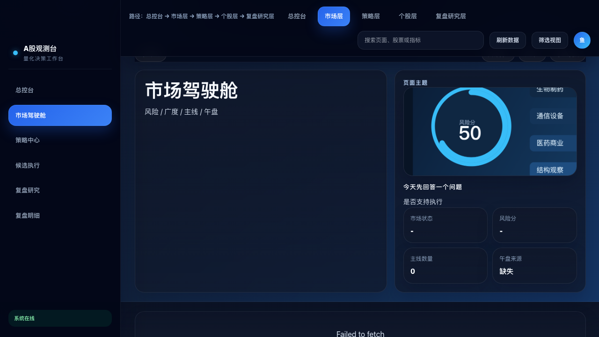The width and height of the screenshot is (599, 337).
Task: Click the search field for pages and stocks
Action: [420, 40]
